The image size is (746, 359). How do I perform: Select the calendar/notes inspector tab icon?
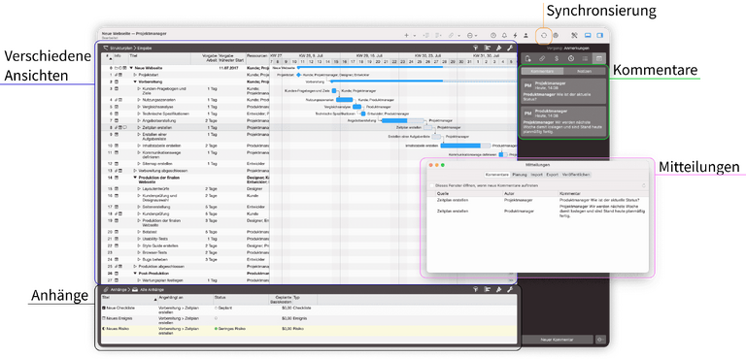(x=599, y=58)
